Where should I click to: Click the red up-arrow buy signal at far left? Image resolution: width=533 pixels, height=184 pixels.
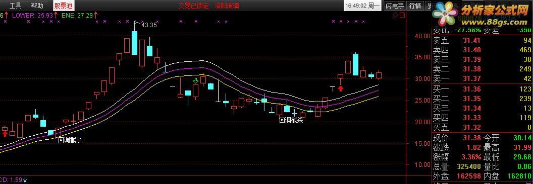(x=5, y=134)
